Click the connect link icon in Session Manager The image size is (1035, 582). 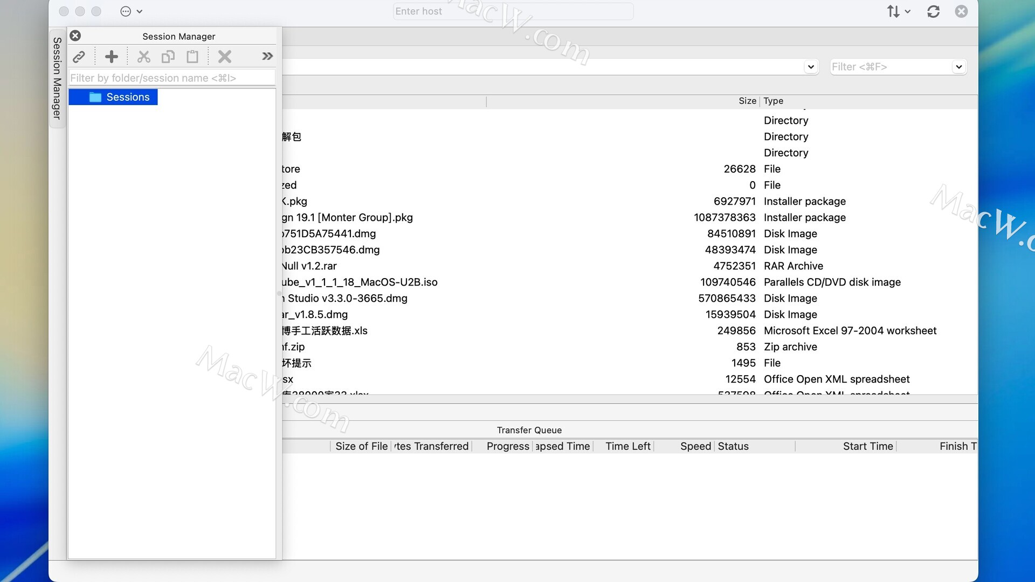pyautogui.click(x=79, y=57)
